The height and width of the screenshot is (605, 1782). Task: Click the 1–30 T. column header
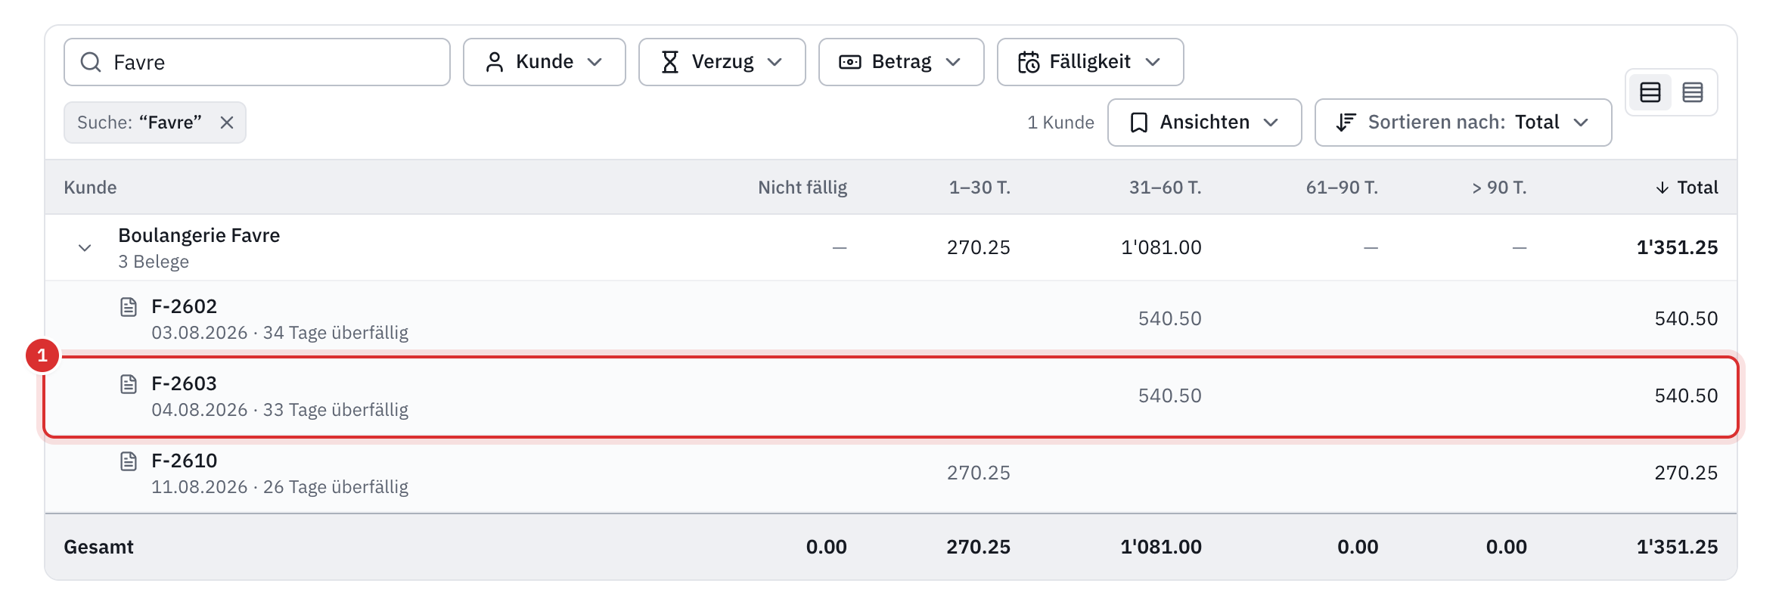[979, 188]
